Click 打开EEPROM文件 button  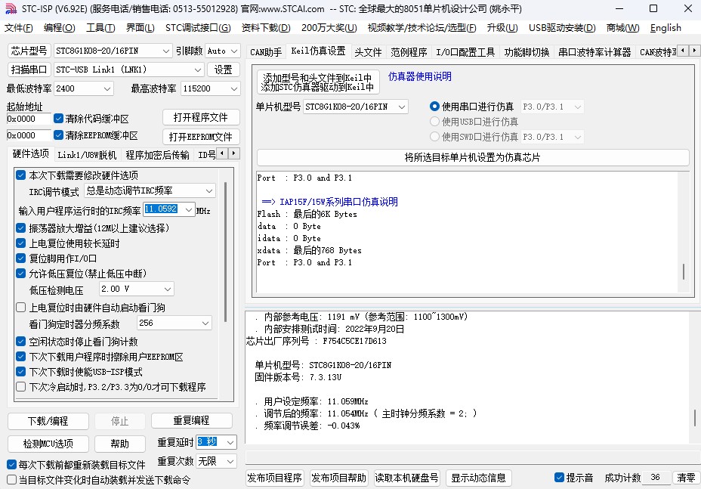pyautogui.click(x=201, y=137)
